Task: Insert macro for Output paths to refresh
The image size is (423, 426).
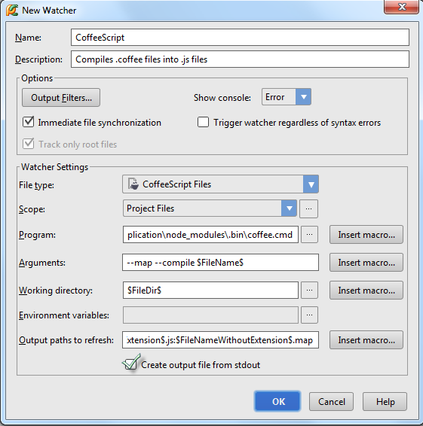Action: click(x=366, y=340)
